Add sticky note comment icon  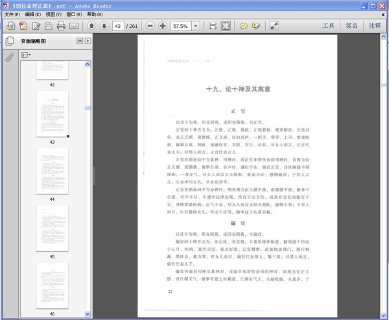(243, 26)
